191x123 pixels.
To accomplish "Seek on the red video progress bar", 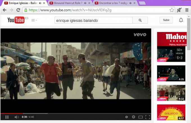I will pyautogui.click(x=12, y=113).
